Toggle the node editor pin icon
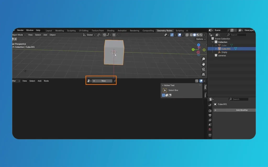268x167 pixels. 115,81
